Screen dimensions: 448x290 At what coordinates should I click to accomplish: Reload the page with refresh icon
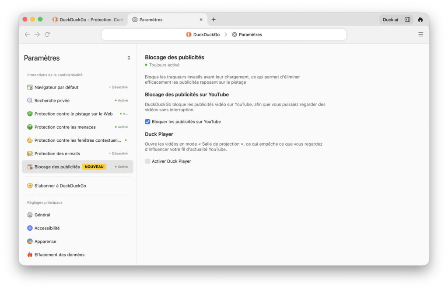point(47,34)
